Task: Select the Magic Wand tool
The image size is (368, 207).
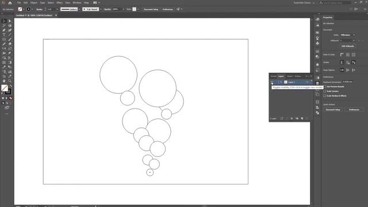Action: point(4,25)
